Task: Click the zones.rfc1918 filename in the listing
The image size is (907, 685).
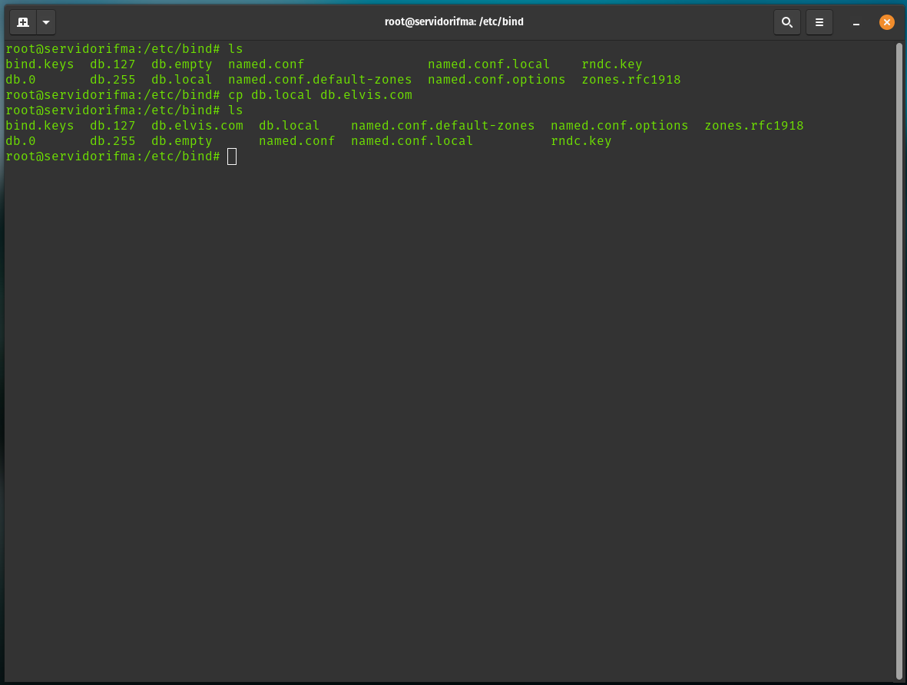Action: pyautogui.click(x=754, y=125)
